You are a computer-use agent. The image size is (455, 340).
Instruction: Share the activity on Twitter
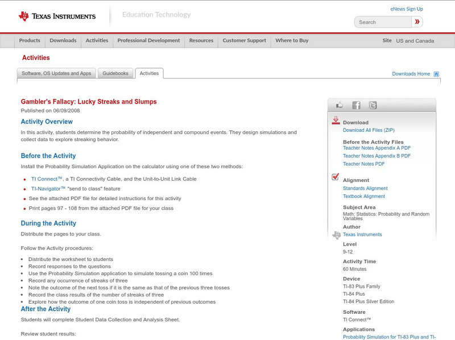click(373, 105)
